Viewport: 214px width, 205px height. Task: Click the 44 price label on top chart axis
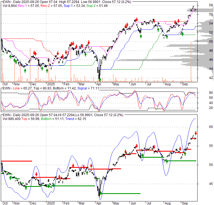(x=211, y=69)
